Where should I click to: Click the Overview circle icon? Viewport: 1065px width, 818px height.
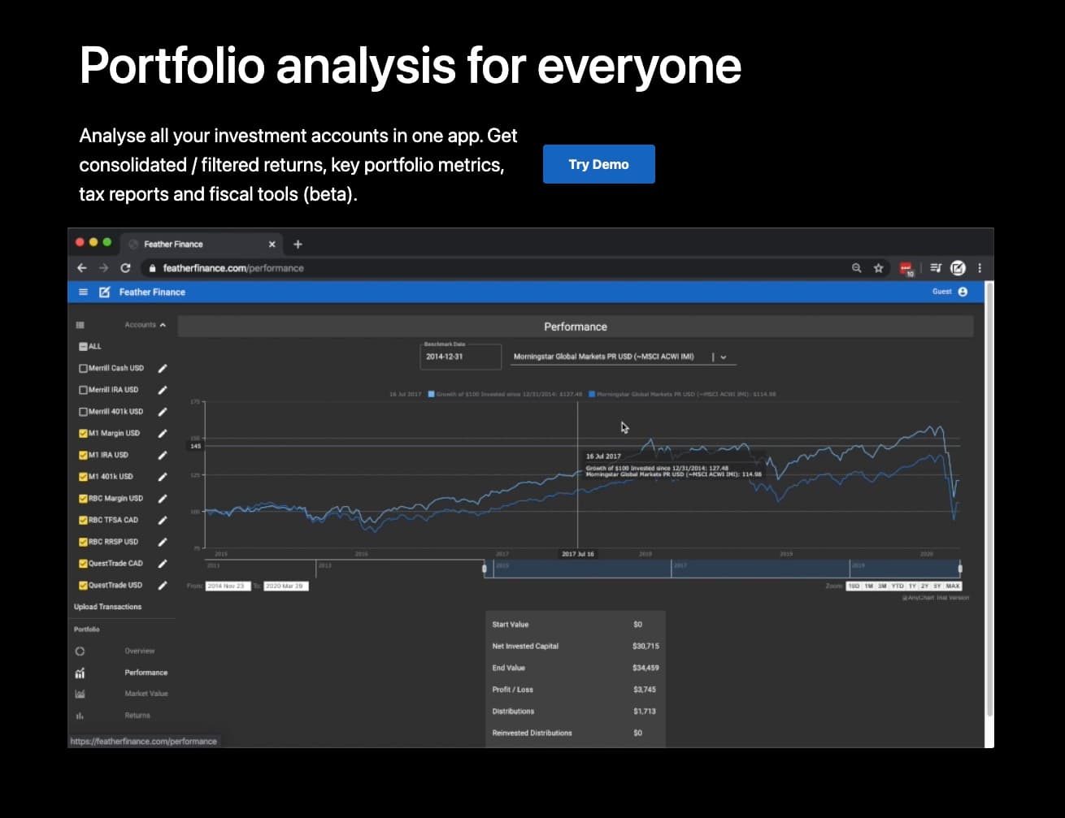[x=80, y=651]
